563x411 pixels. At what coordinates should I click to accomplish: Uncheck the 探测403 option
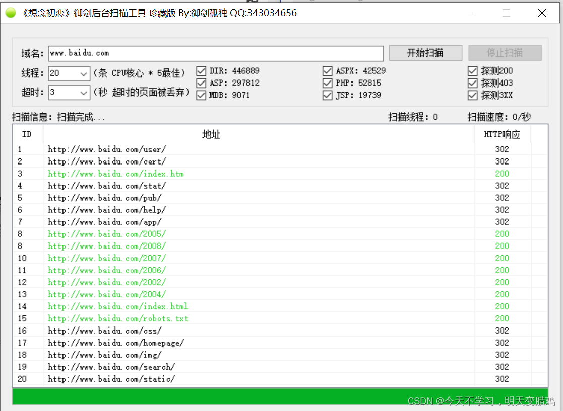point(472,83)
